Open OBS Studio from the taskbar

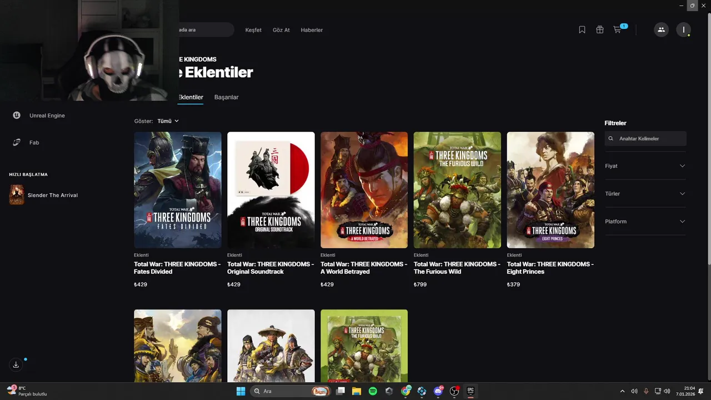[454, 391]
